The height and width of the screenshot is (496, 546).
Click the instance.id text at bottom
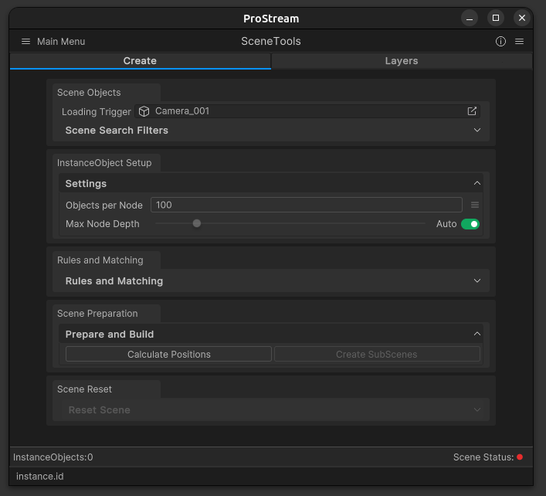(x=40, y=476)
